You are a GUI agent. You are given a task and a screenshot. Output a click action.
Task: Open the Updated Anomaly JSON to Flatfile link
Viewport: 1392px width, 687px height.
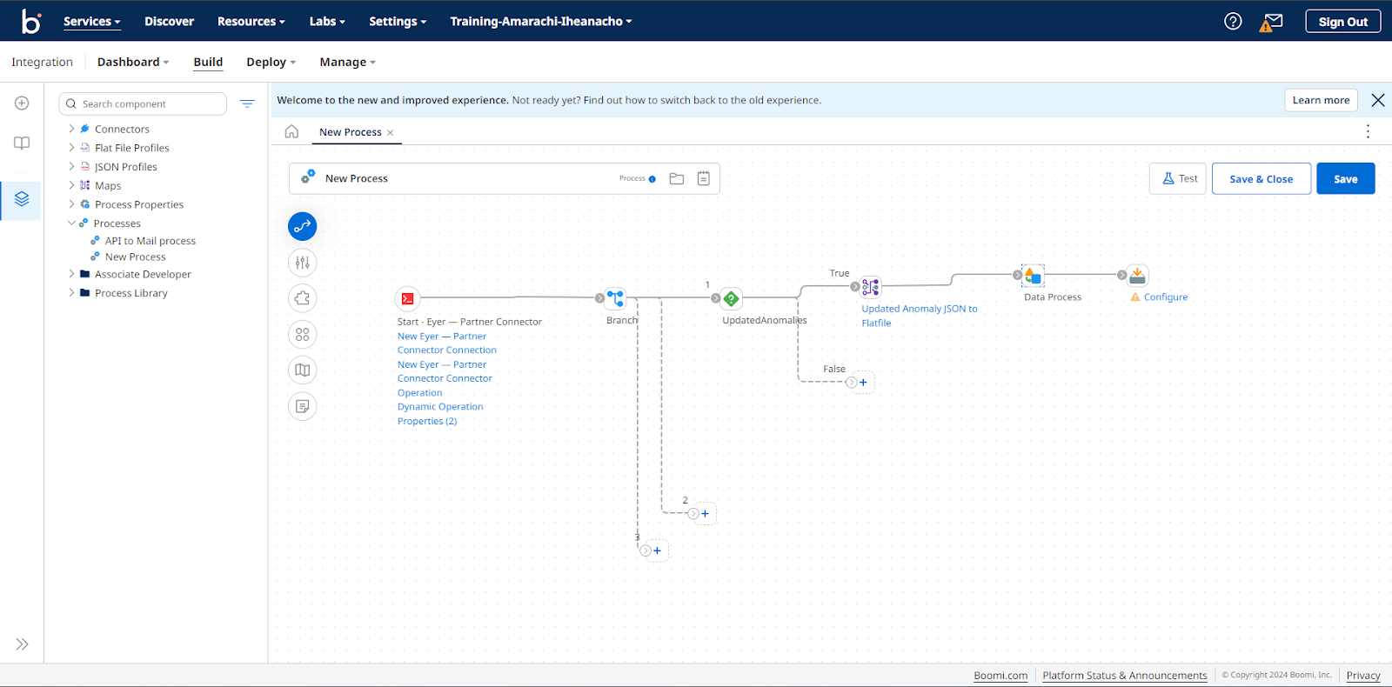pyautogui.click(x=920, y=316)
